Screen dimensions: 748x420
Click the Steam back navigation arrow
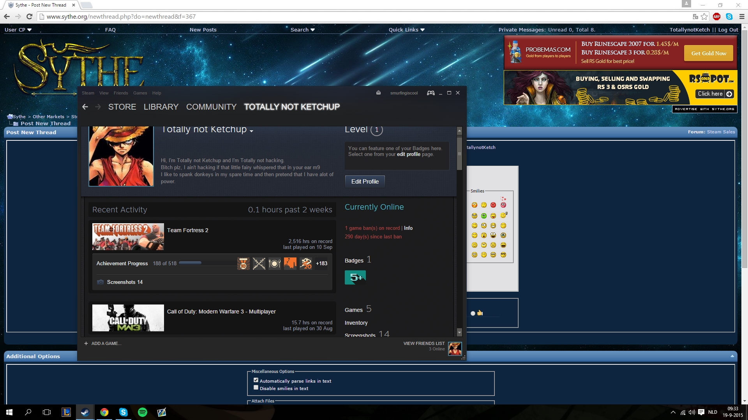[85, 107]
